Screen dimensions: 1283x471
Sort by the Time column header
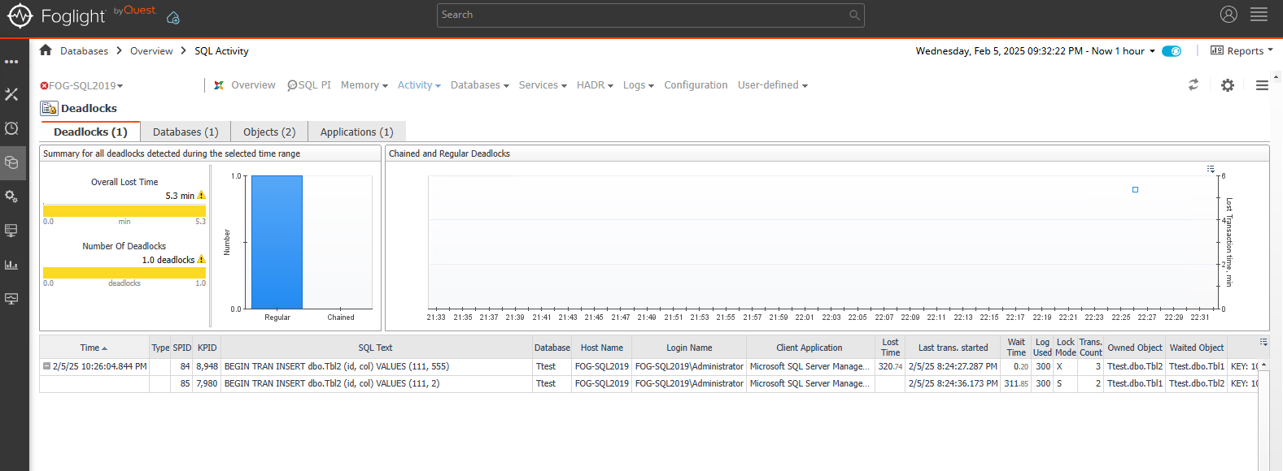(x=94, y=348)
